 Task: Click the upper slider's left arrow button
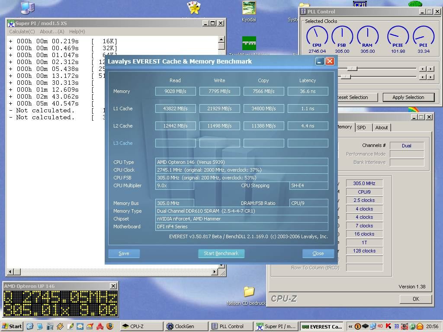[x=423, y=69]
